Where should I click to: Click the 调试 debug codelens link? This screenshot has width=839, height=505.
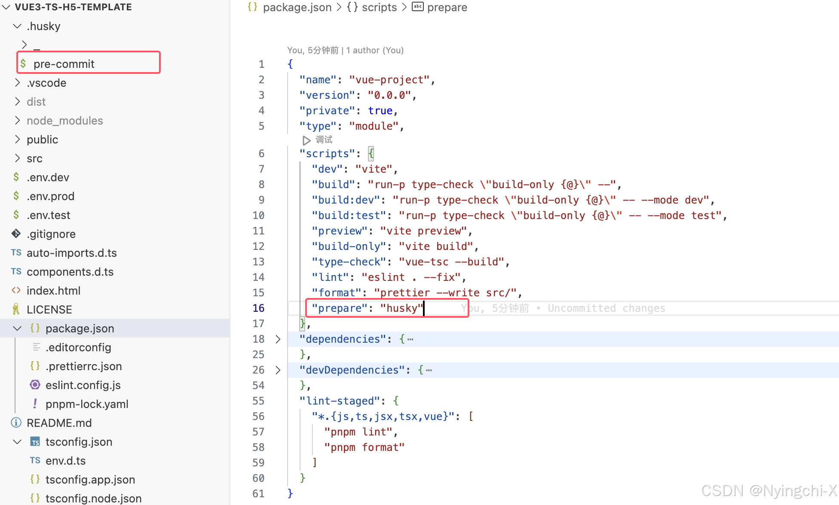(324, 140)
